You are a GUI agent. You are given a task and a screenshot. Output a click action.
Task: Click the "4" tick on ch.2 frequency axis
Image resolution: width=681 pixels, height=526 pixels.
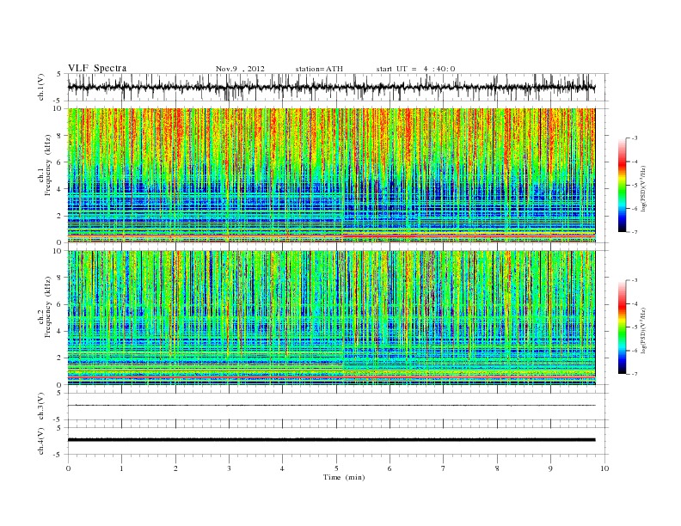coord(59,332)
